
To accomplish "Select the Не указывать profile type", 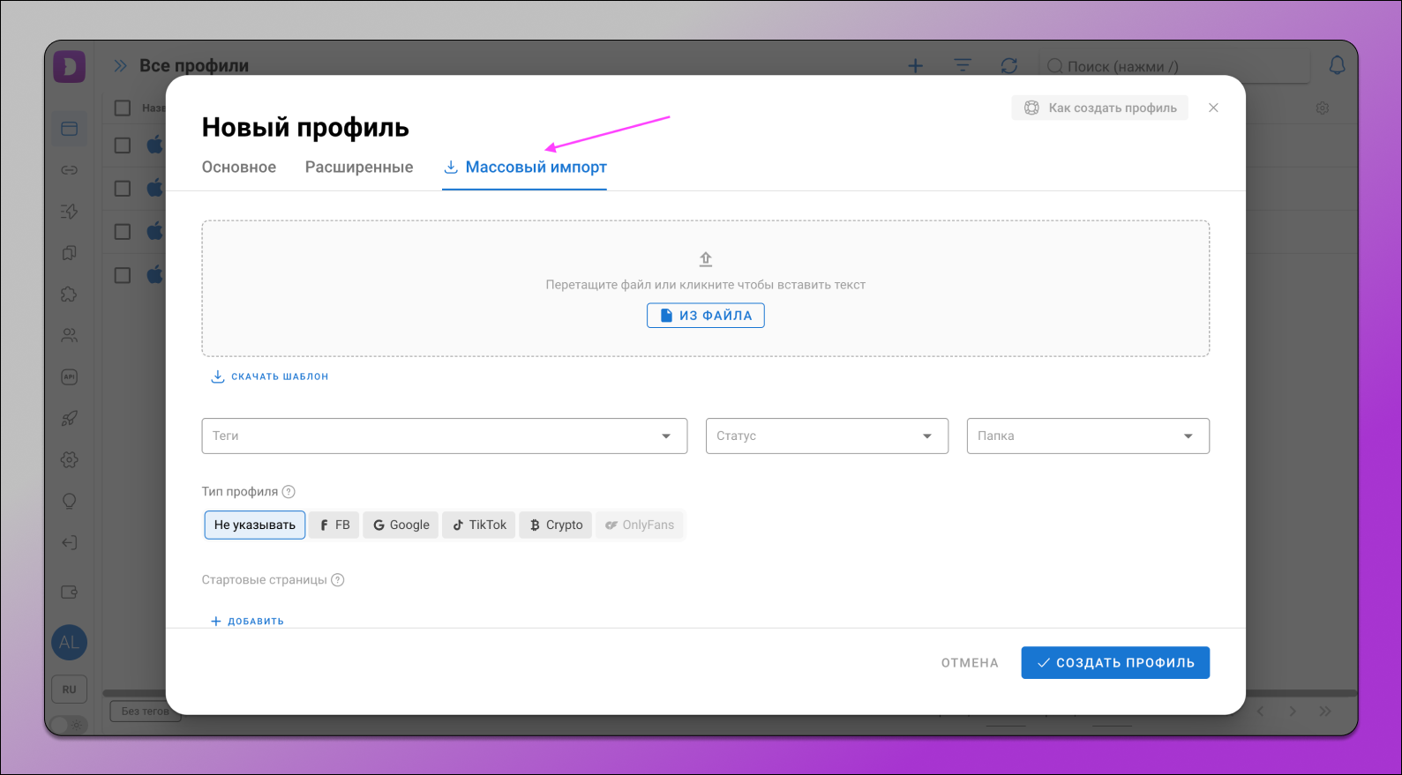I will (x=255, y=525).
